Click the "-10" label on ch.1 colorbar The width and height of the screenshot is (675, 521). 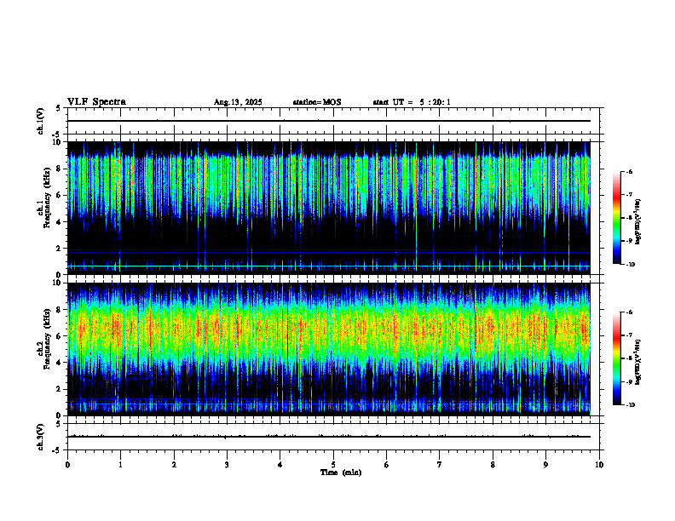point(631,265)
